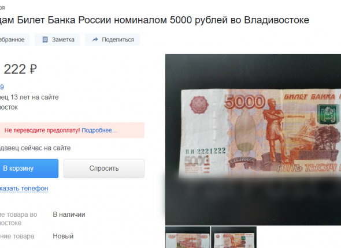Click the Поделиться share arrow icon
This screenshot has width=341, height=248.
[95, 39]
